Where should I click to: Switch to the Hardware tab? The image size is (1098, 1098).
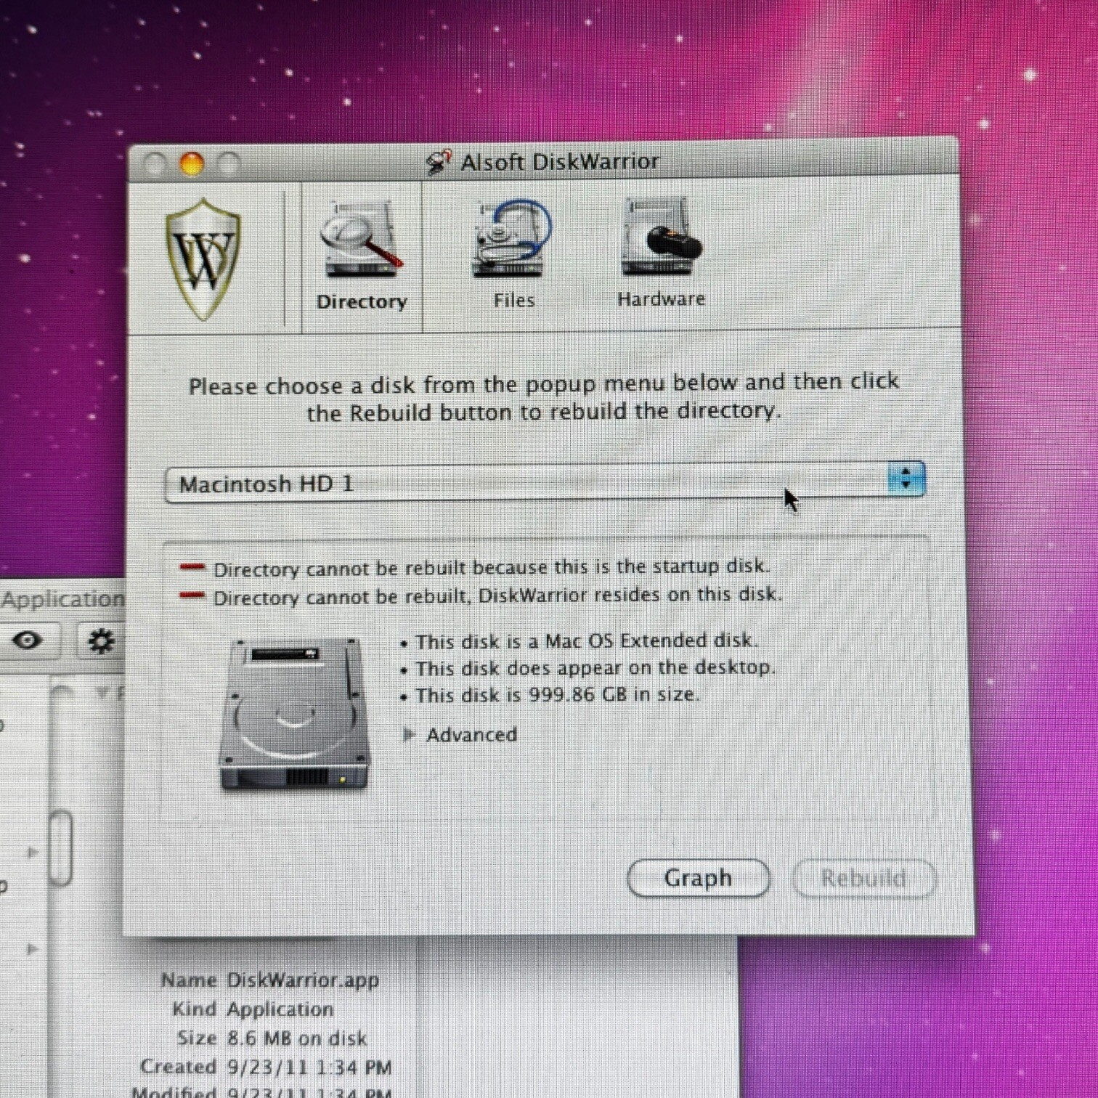click(x=661, y=253)
